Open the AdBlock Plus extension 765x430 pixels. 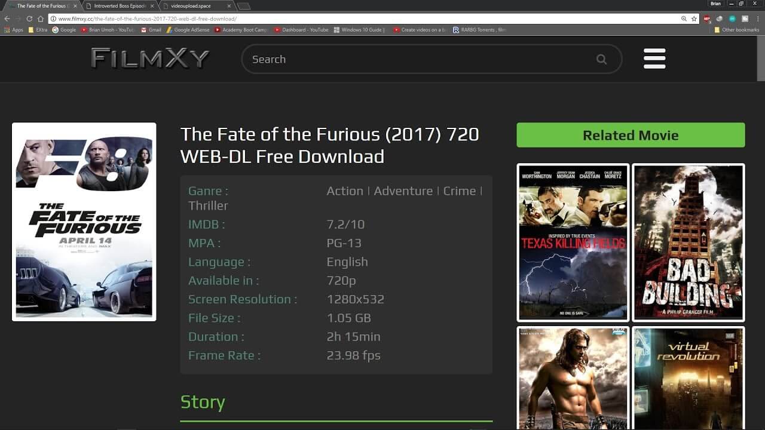[708, 19]
